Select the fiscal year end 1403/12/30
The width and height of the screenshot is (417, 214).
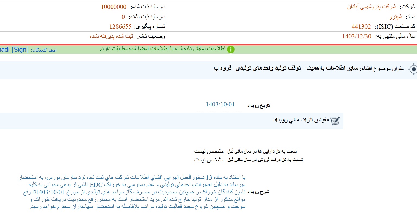point(357,36)
